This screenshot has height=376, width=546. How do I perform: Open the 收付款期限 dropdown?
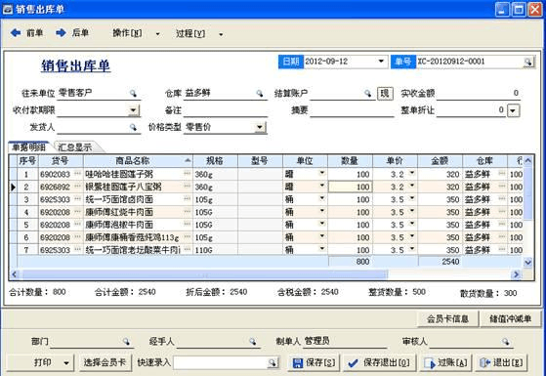coord(133,110)
